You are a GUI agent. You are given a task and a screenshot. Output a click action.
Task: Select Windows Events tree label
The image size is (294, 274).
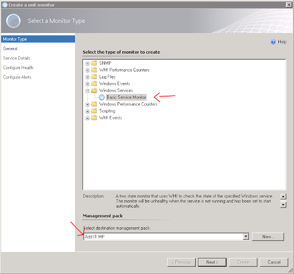coord(114,83)
